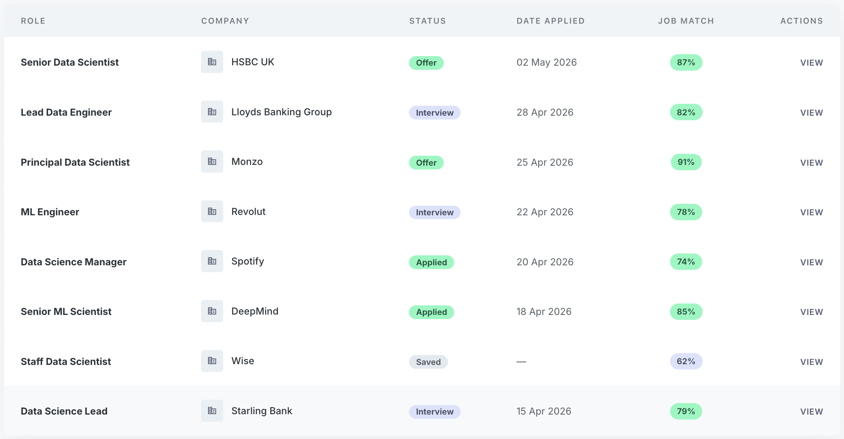Select the Senior ML Scientist role title
The image size is (844, 439).
66,311
